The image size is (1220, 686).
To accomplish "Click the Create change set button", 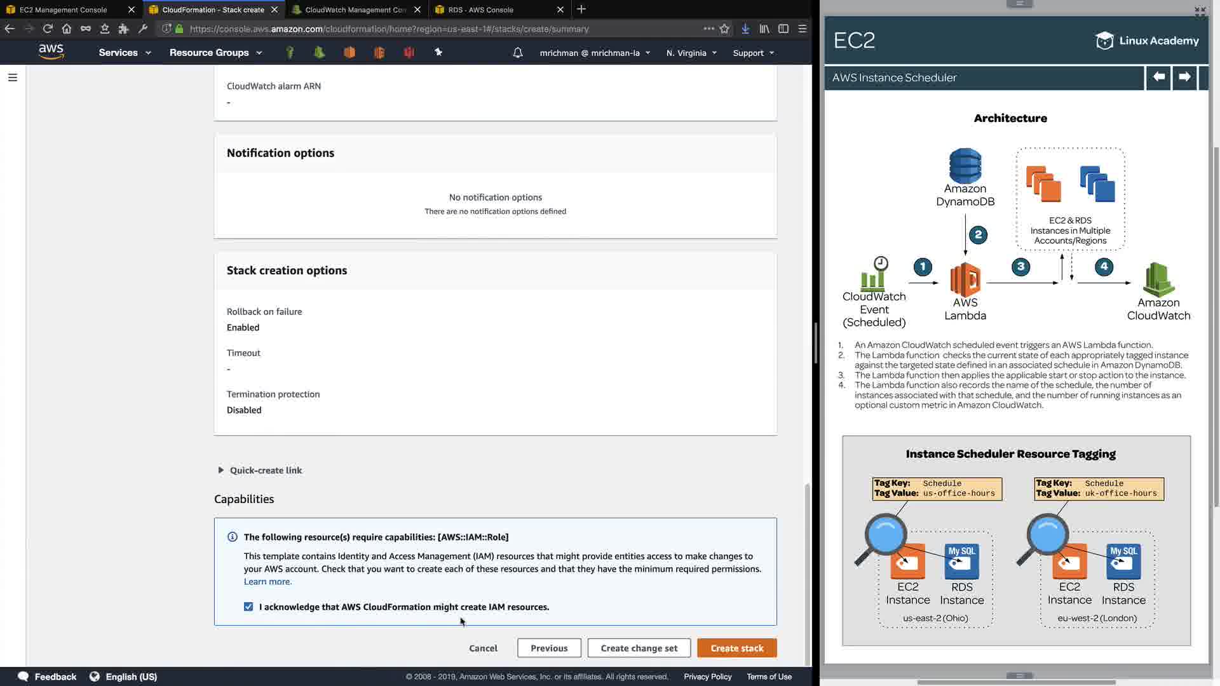I will pyautogui.click(x=639, y=648).
